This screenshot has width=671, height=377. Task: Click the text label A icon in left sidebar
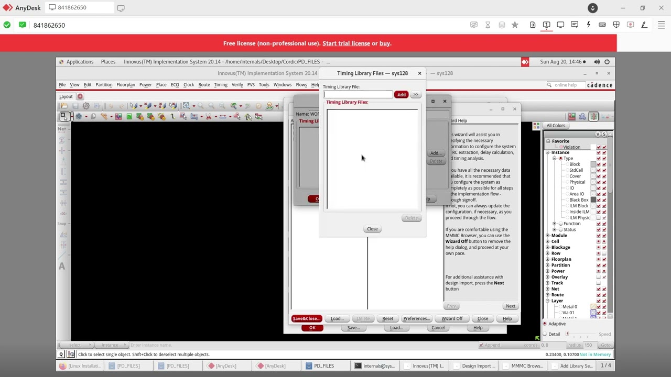62,266
